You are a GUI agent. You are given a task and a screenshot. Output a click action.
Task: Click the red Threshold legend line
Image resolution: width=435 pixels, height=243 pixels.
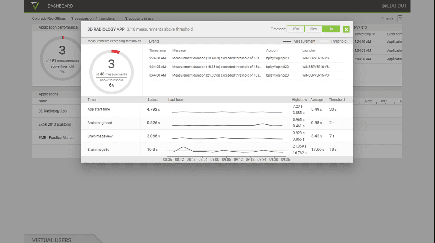[x=324, y=41]
